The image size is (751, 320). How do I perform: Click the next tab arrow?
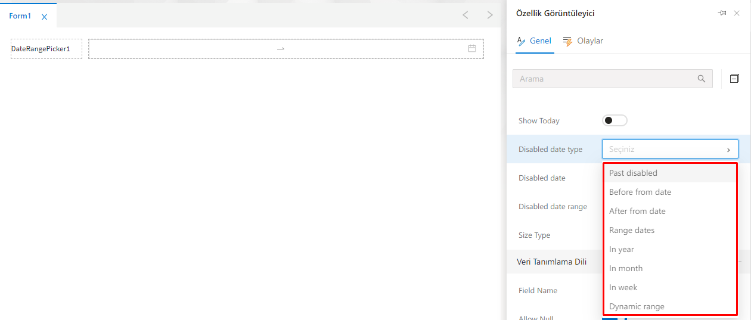[490, 15]
